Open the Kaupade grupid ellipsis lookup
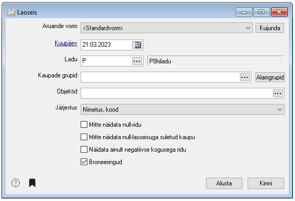This screenshot has height=201, width=295. (245, 77)
